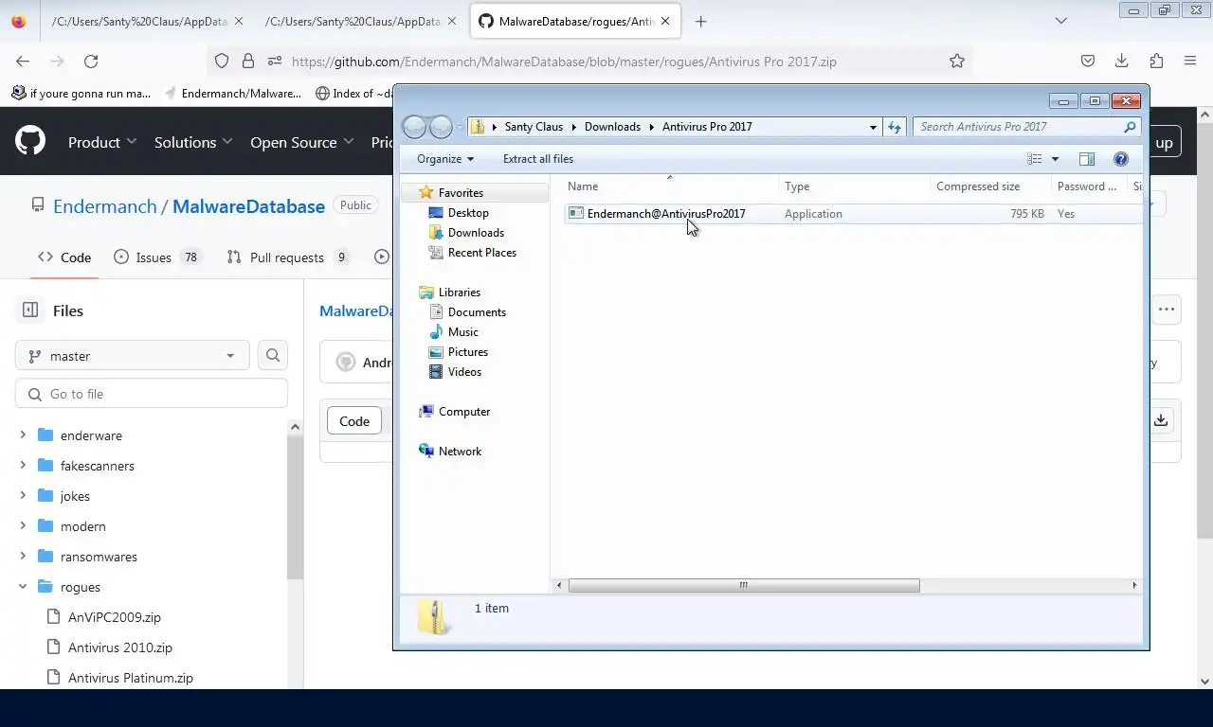Viewport: 1213px width, 727px height.
Task: Expand the fakescanners folder
Action: (23, 466)
